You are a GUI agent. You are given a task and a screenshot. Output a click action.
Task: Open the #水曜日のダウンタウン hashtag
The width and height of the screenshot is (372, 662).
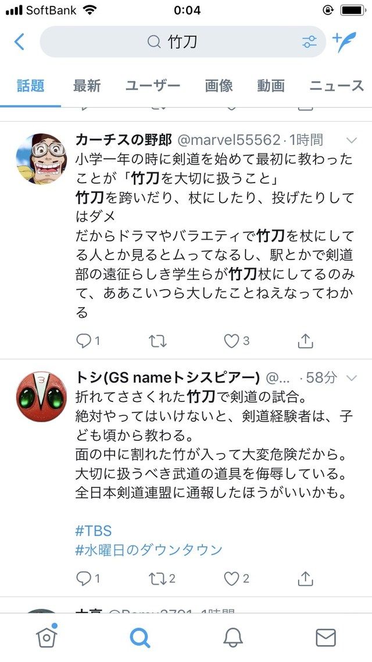(x=148, y=550)
